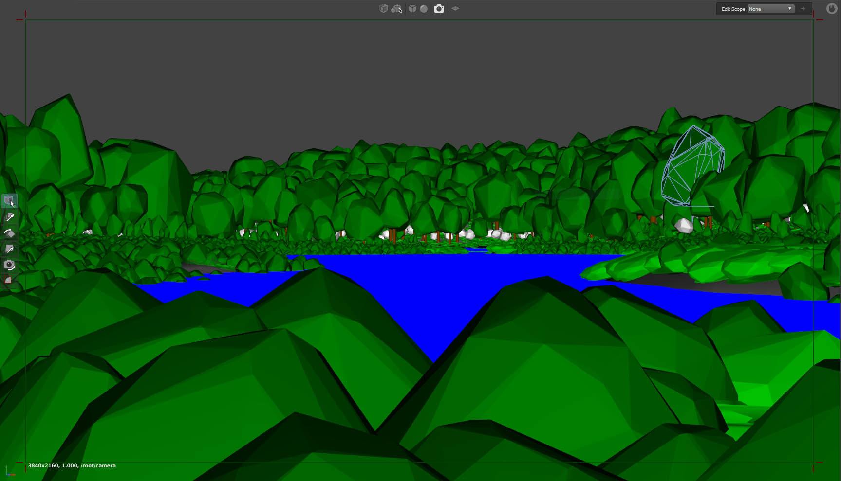This screenshot has height=481, width=841.
Task: Activate the rotate manipulator tool
Action: 9,233
